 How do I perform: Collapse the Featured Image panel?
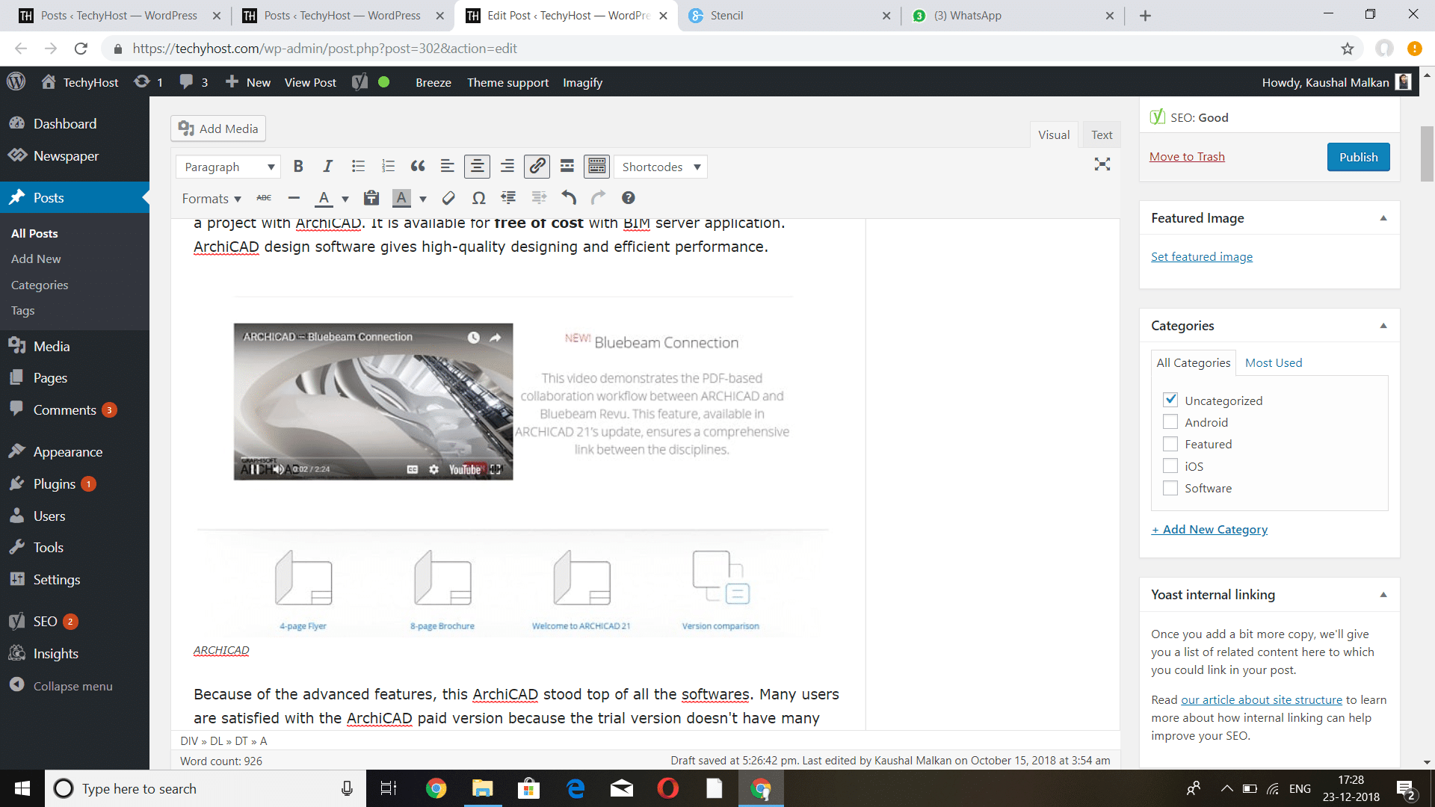click(x=1383, y=218)
